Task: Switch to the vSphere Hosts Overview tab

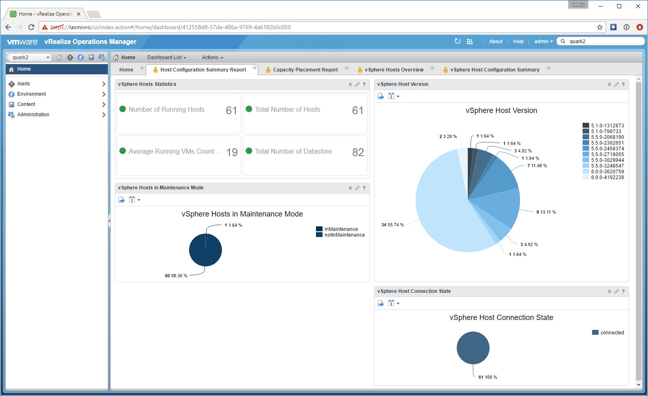Action: (394, 70)
